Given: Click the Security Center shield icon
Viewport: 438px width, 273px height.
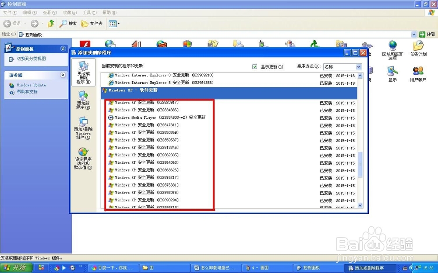Looking at the screenshot, I should (x=187, y=44).
